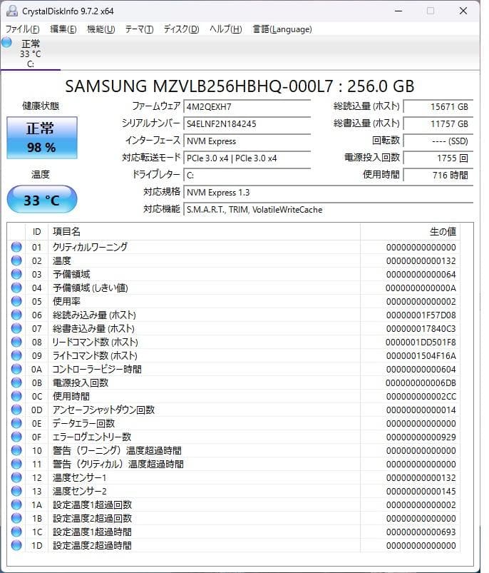
Task: Click the status orb for アンセーフシャットダウン回数
Action: (16, 410)
